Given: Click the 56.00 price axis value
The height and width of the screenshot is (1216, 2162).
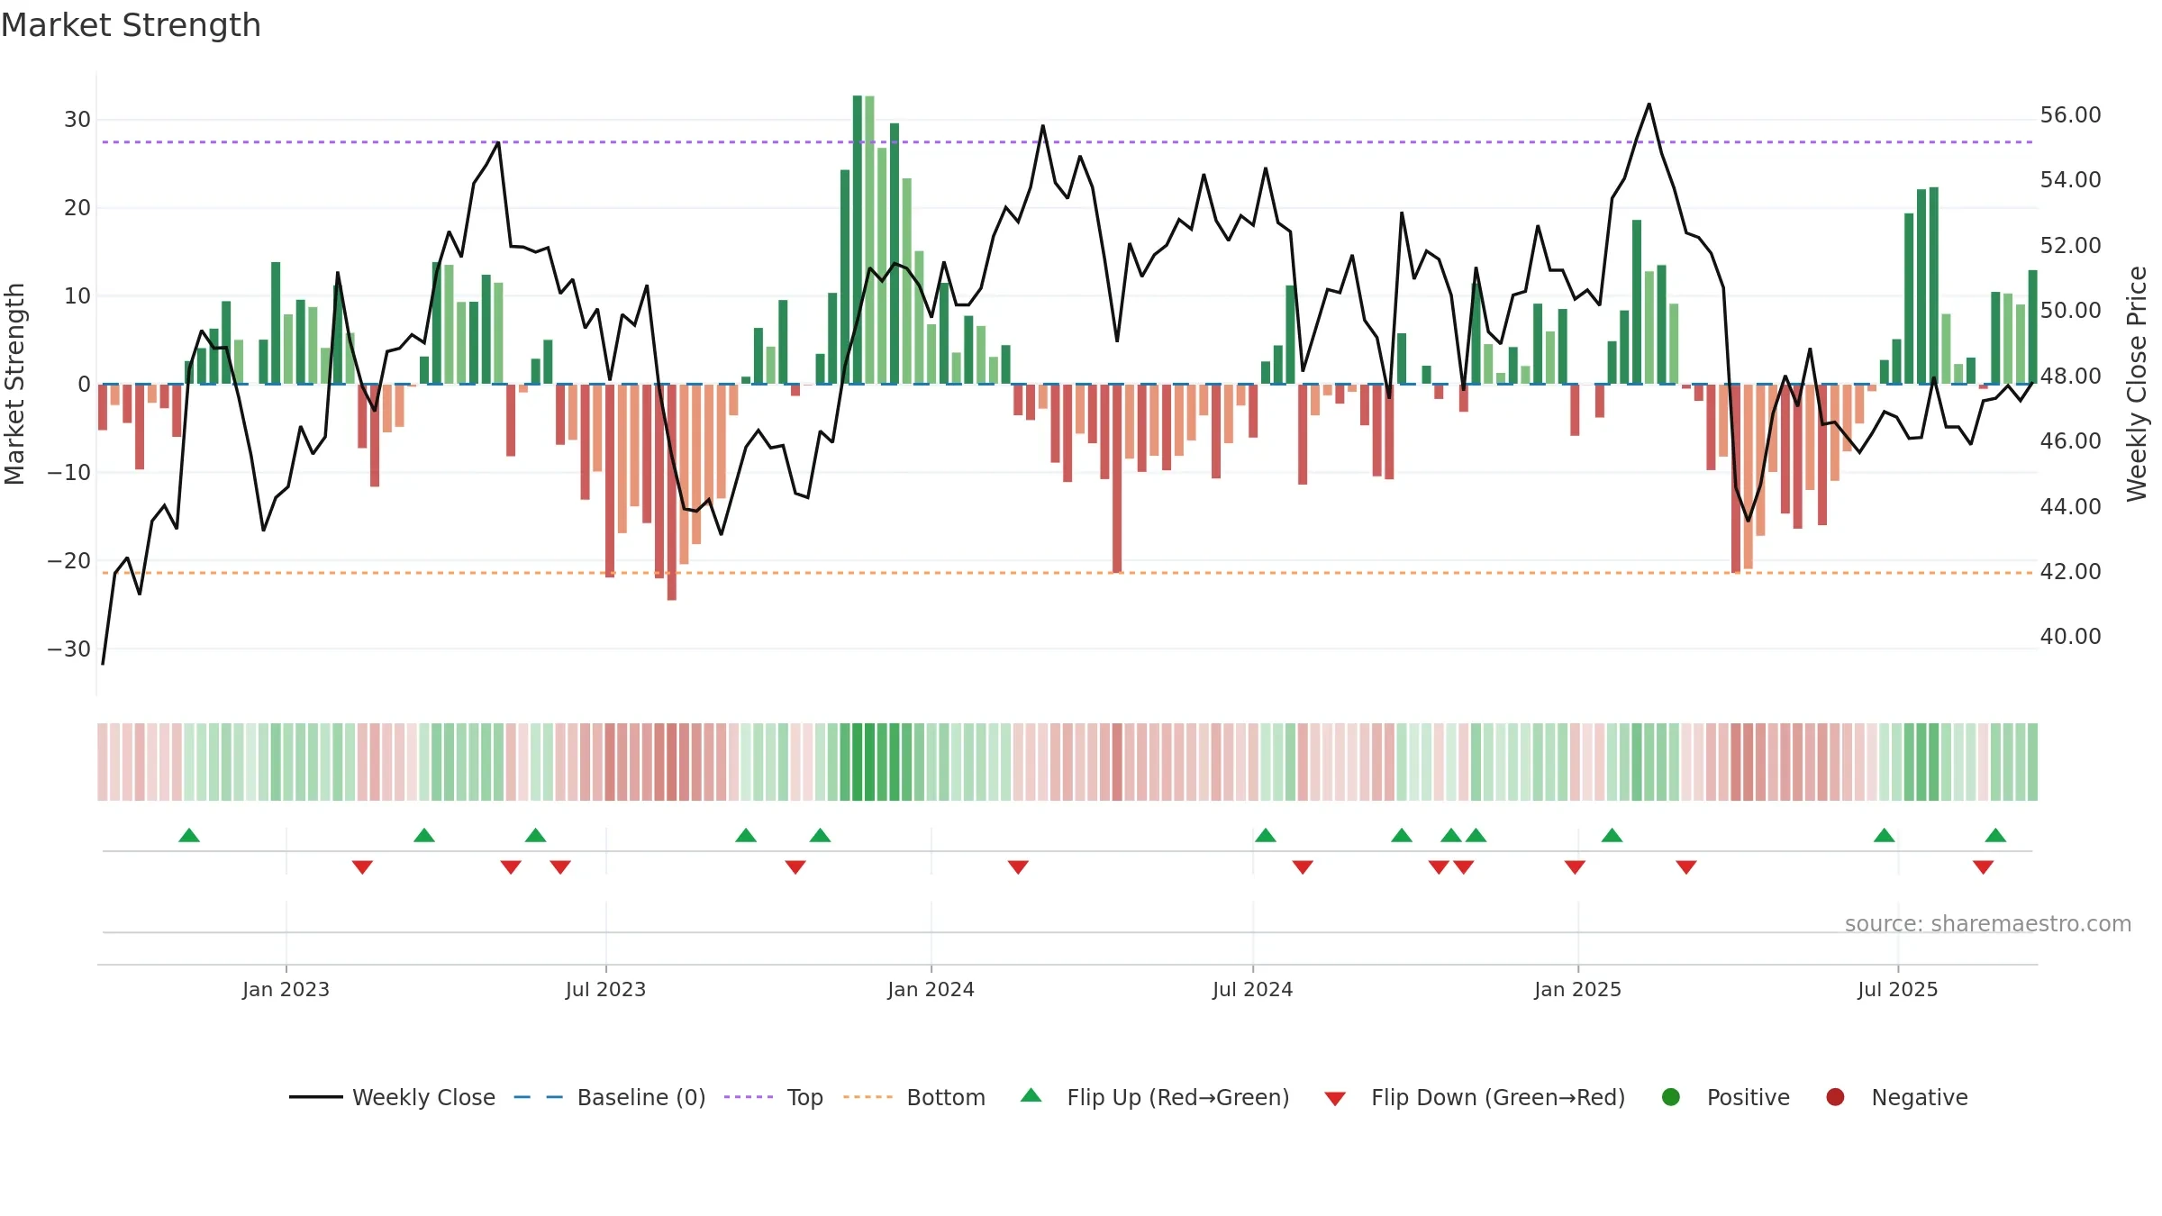Looking at the screenshot, I should (x=2070, y=115).
